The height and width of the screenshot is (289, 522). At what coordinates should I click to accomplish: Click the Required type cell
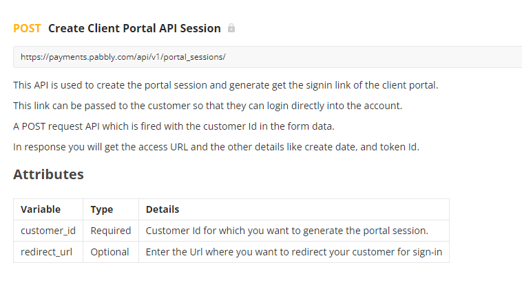point(111,231)
